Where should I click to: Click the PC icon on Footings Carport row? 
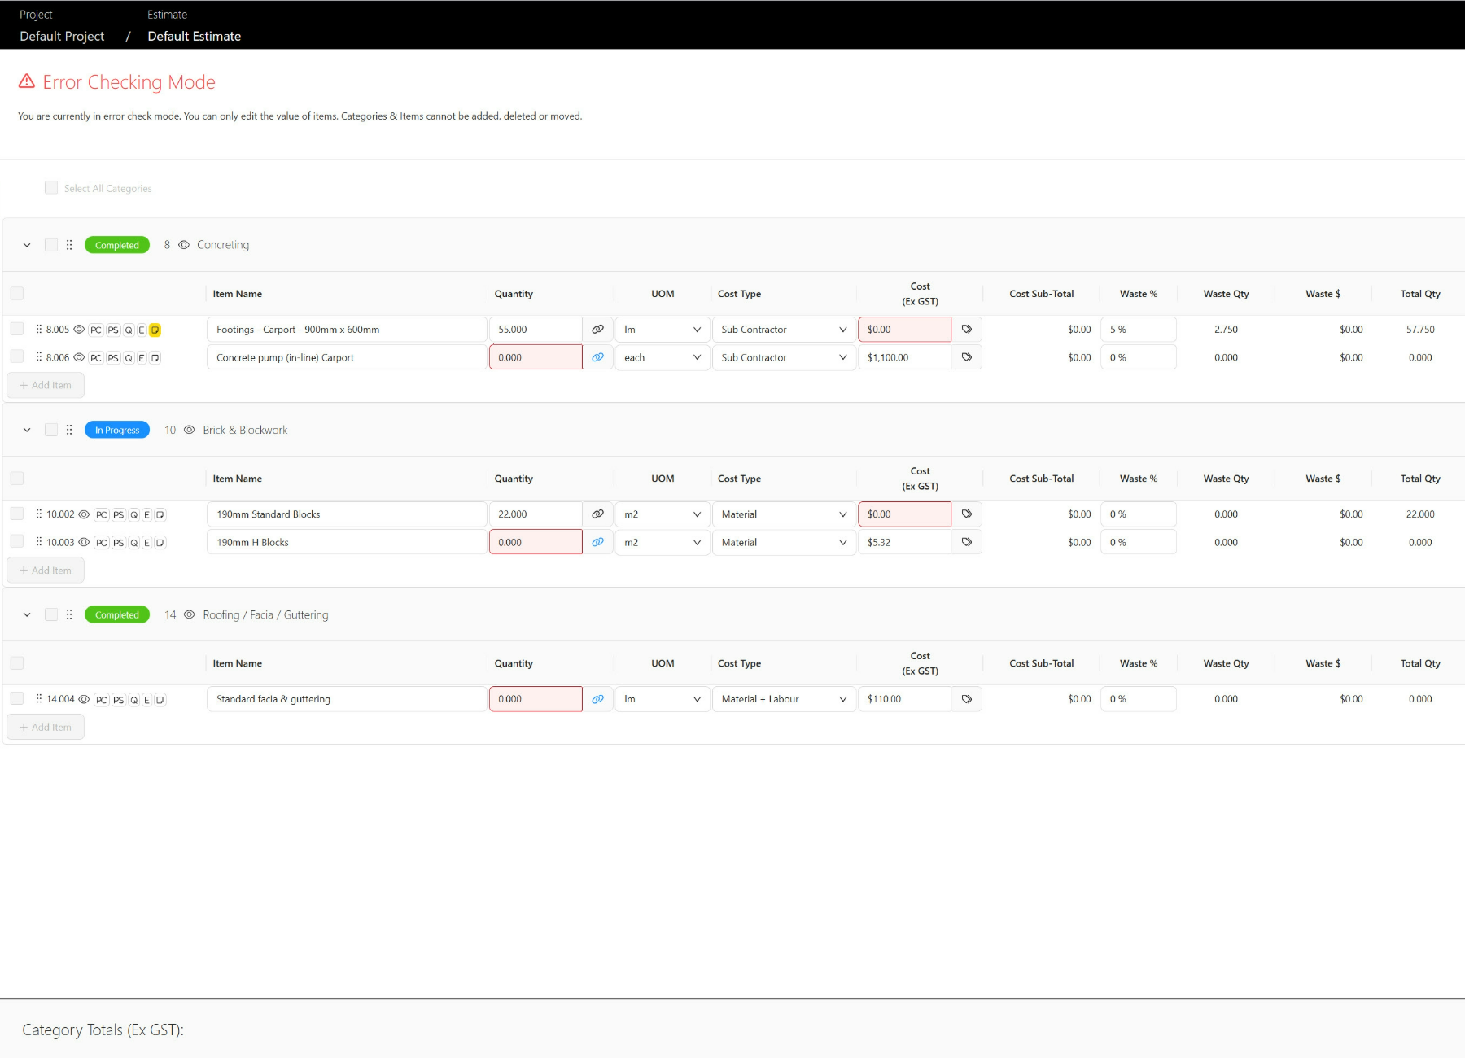[95, 330]
